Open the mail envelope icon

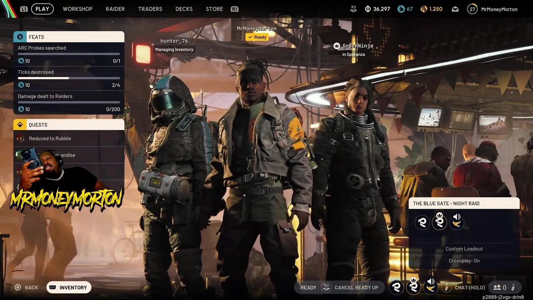point(455,9)
